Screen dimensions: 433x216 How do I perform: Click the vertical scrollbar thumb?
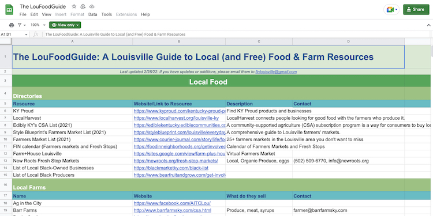(x=431, y=51)
